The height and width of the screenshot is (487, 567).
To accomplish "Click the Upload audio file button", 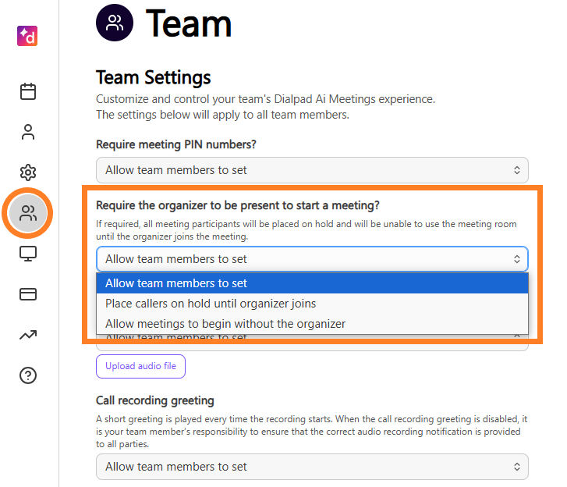I will [140, 366].
